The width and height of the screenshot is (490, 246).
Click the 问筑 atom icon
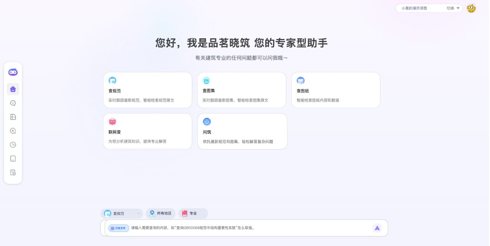point(207,122)
